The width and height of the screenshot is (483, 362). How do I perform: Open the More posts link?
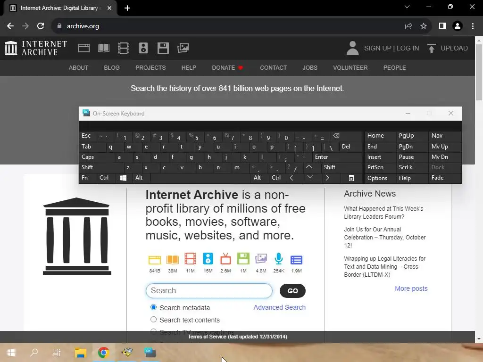[x=411, y=288]
